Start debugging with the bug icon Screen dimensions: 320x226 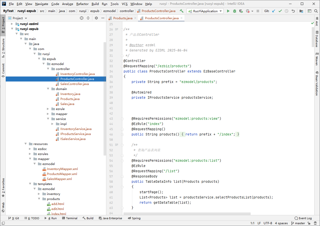click(x=234, y=11)
